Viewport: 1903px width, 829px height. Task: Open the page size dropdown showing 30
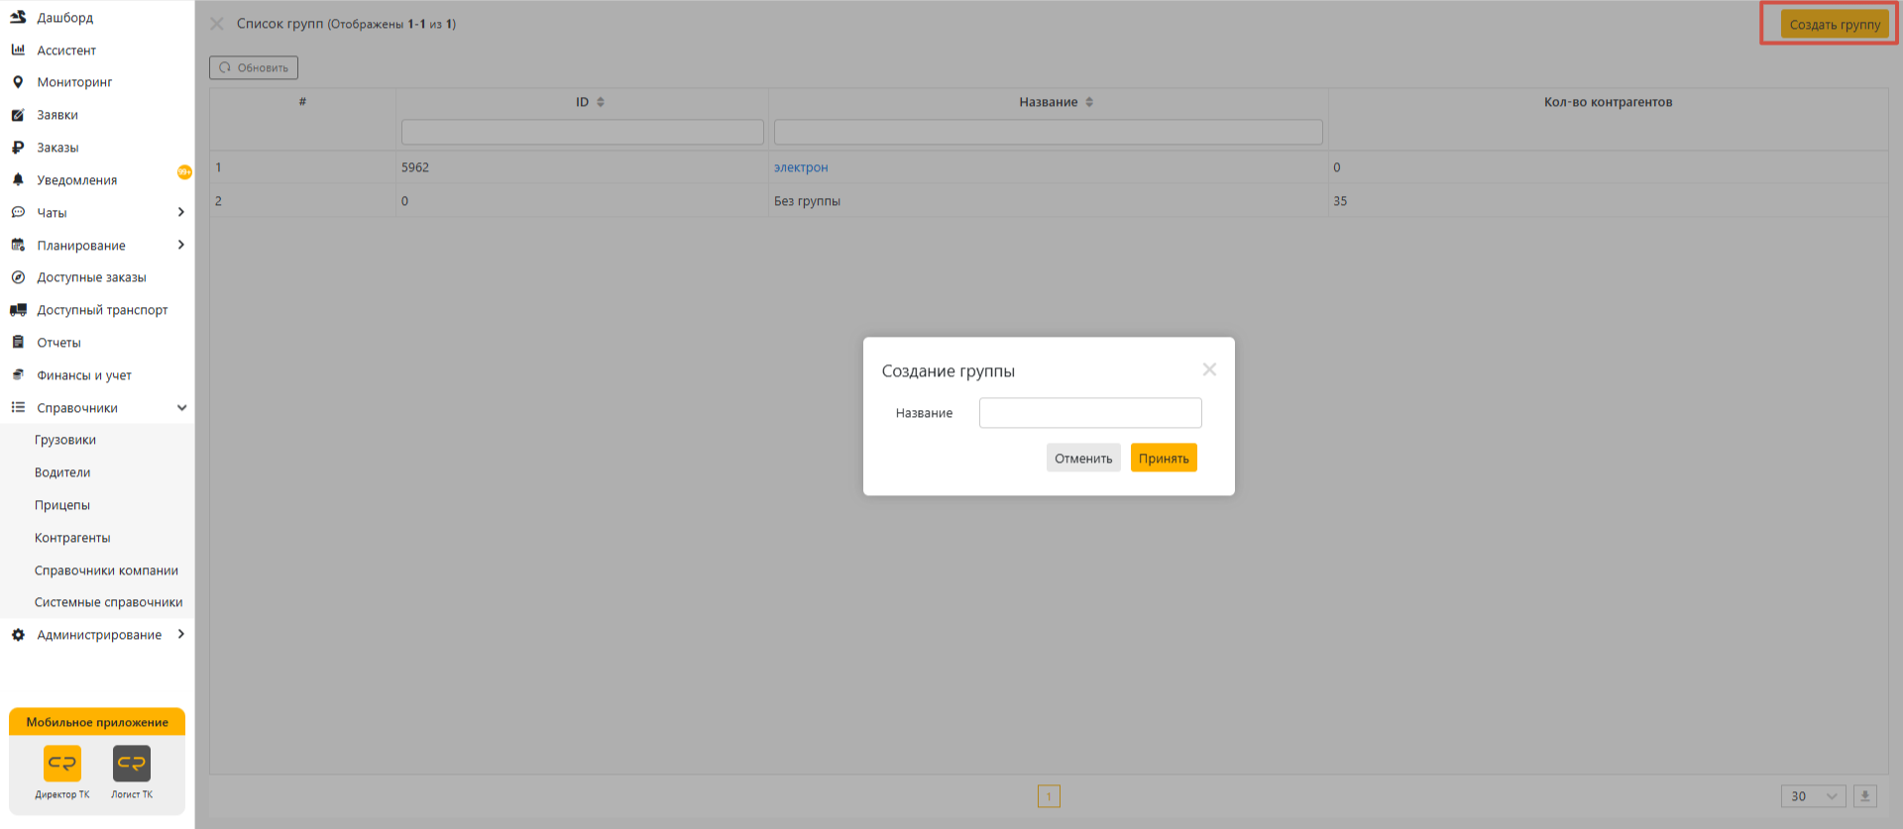(1813, 796)
